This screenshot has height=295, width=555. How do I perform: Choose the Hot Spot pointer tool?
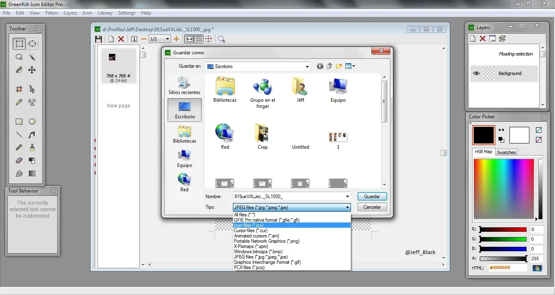click(32, 89)
